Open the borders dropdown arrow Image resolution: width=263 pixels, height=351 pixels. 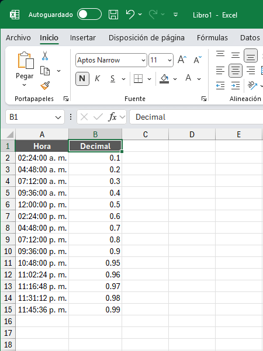pyautogui.click(x=149, y=79)
